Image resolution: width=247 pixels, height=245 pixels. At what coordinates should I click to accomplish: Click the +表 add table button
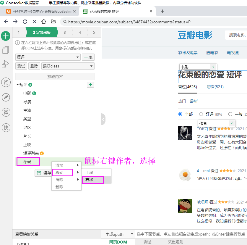point(88,57)
